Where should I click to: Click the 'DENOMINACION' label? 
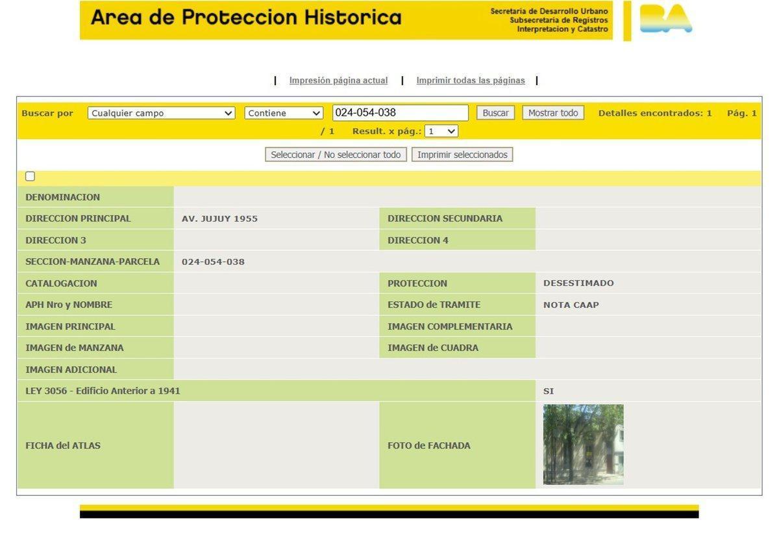(62, 197)
